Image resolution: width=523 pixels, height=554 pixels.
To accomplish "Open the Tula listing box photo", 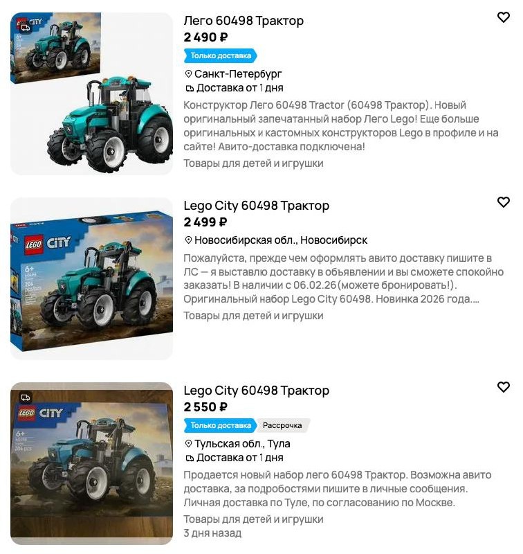I will [x=92, y=463].
